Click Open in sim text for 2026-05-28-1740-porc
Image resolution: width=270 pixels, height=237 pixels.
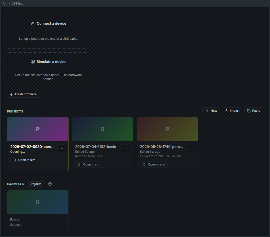coord(156,164)
